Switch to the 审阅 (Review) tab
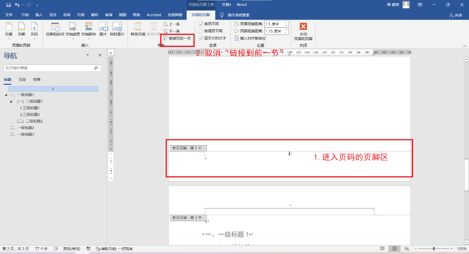Screen dimensions: 469x254 [109, 15]
